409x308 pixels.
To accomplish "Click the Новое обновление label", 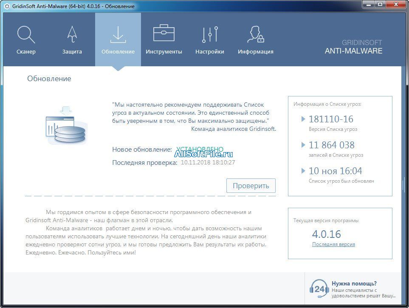I will pos(142,150).
